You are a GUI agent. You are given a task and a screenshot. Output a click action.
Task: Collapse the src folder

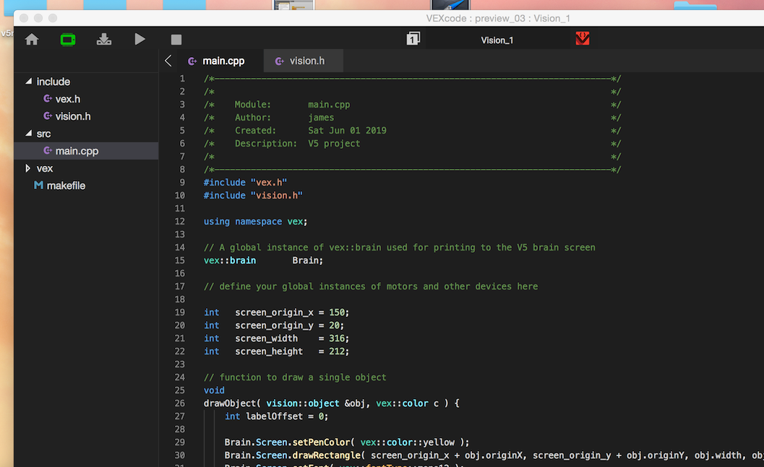tap(29, 134)
